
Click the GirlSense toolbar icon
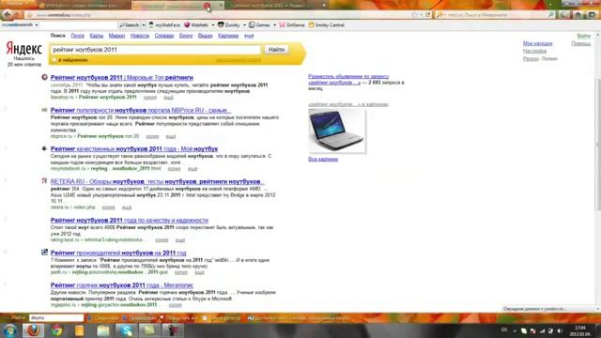point(282,25)
